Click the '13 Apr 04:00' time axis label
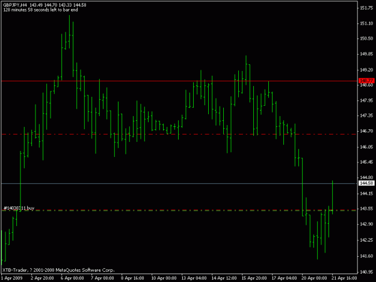 pos(194,278)
